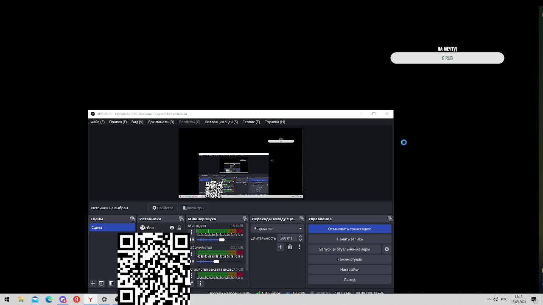This screenshot has height=305, width=543.
Task: Enable Режим студии
Action: pos(350,259)
